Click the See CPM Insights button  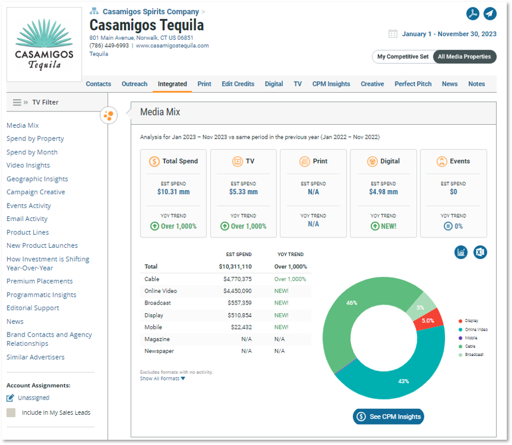tap(388, 416)
